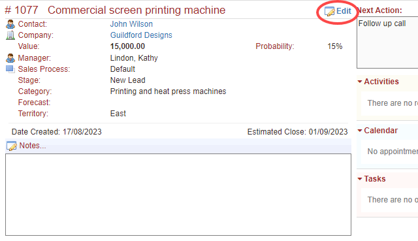Click the Forecast label
The image size is (418, 241).
(x=34, y=103)
